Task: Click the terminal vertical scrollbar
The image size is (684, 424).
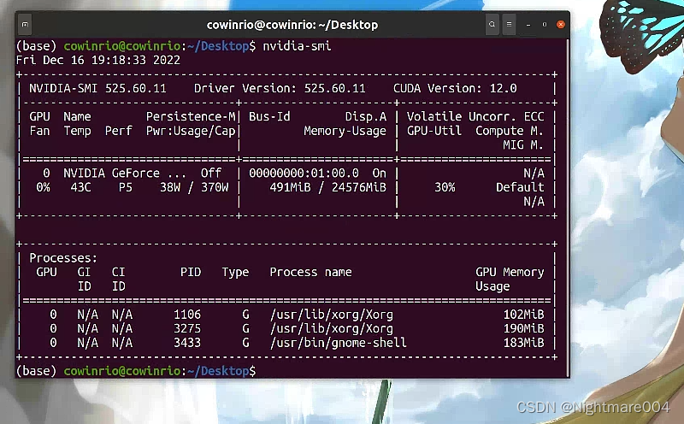Action: pos(568,208)
